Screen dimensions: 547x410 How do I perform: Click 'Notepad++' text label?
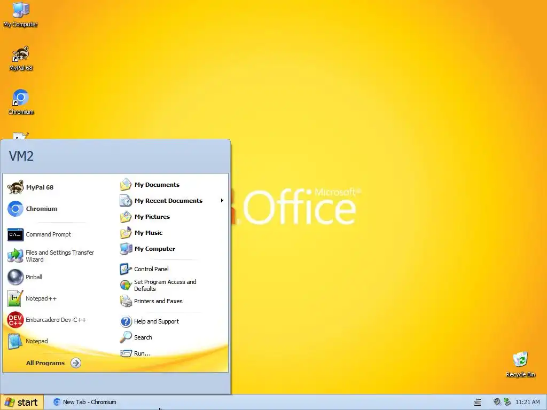click(x=41, y=298)
